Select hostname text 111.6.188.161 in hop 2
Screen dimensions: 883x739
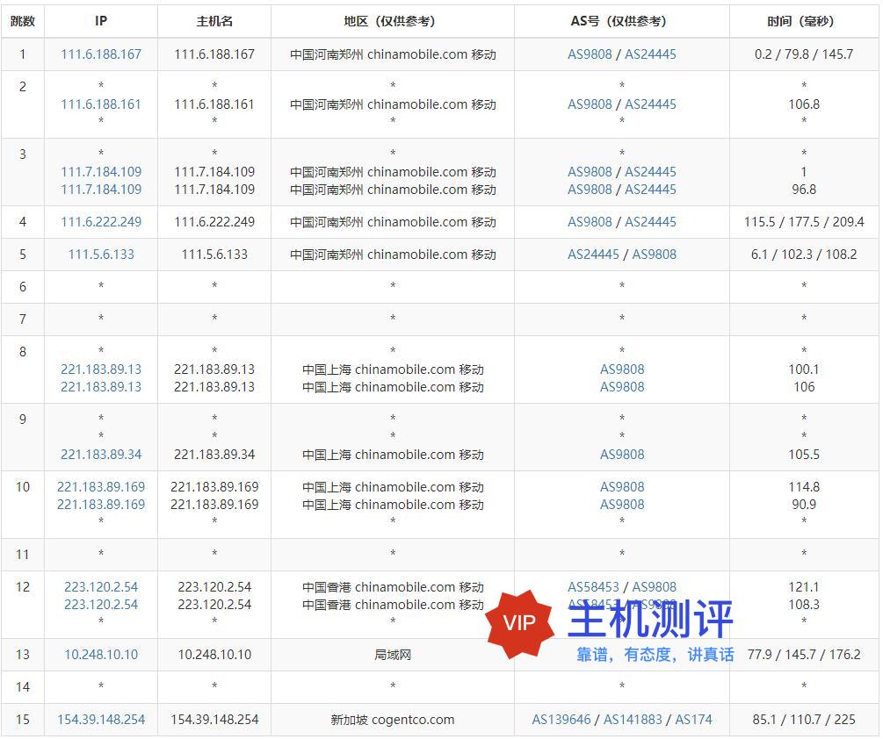click(x=214, y=104)
